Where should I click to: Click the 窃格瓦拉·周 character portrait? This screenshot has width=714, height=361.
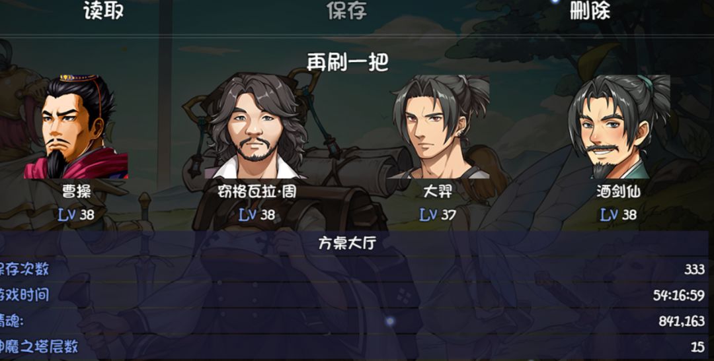pyautogui.click(x=257, y=127)
